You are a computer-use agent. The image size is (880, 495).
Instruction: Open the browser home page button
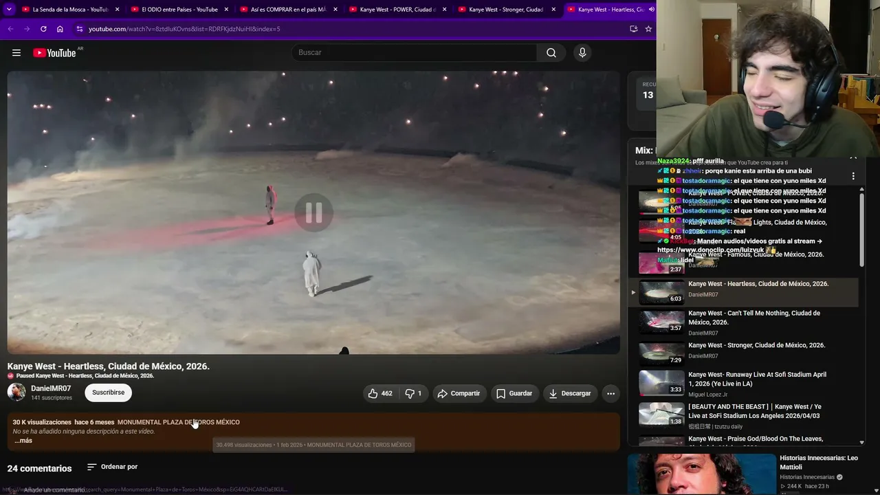point(60,29)
